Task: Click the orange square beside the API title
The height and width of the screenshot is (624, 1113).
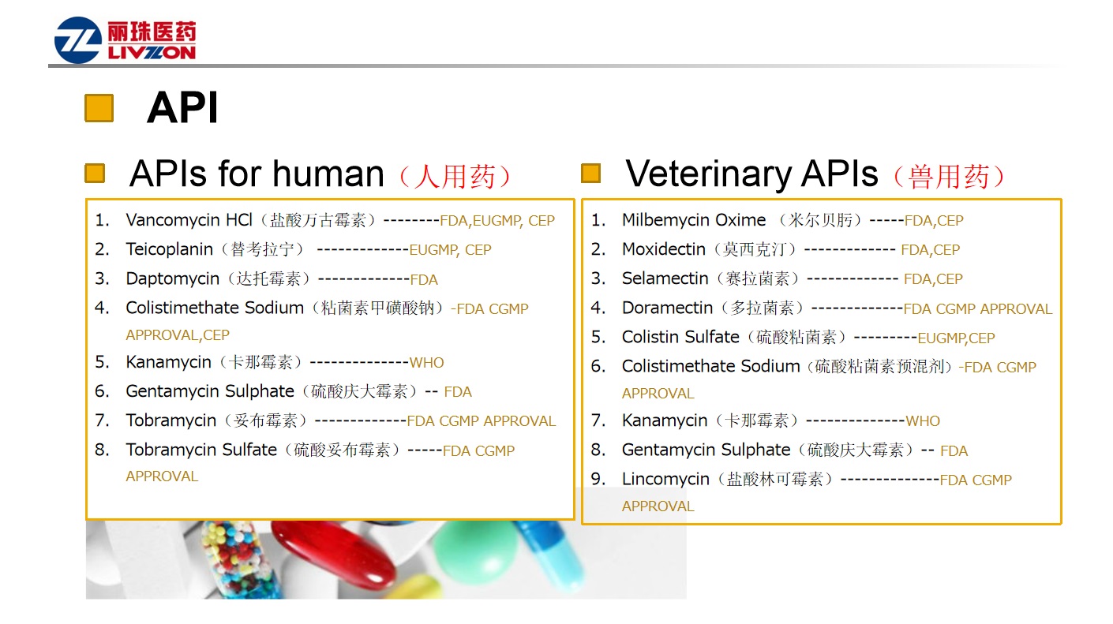Action: click(99, 108)
